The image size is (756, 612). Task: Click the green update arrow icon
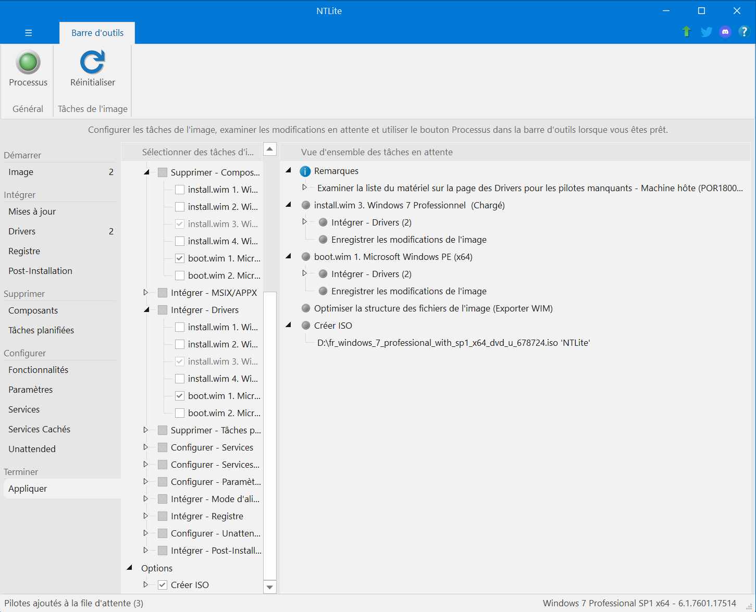(x=687, y=32)
